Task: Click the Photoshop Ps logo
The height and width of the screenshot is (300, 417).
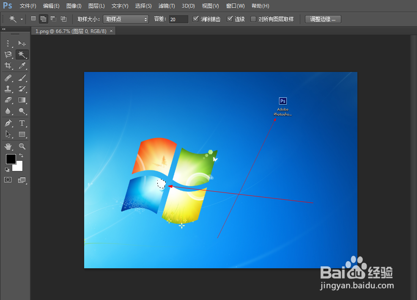Action: [x=8, y=6]
